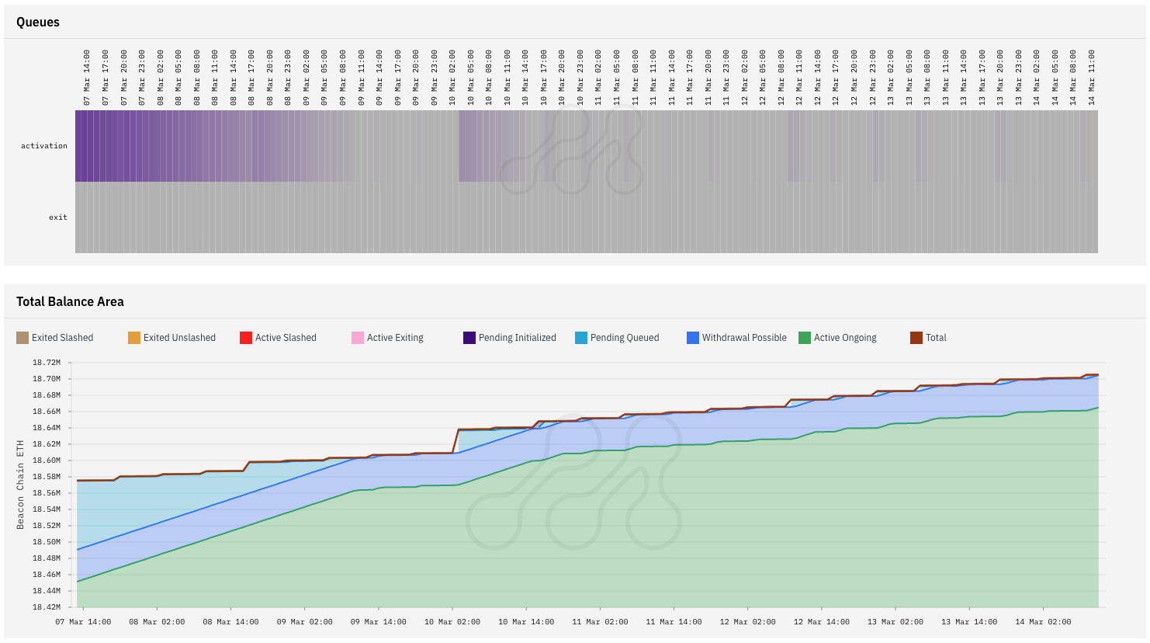
Task: Select the 'activation' row label in Queues
Action: 44,146
